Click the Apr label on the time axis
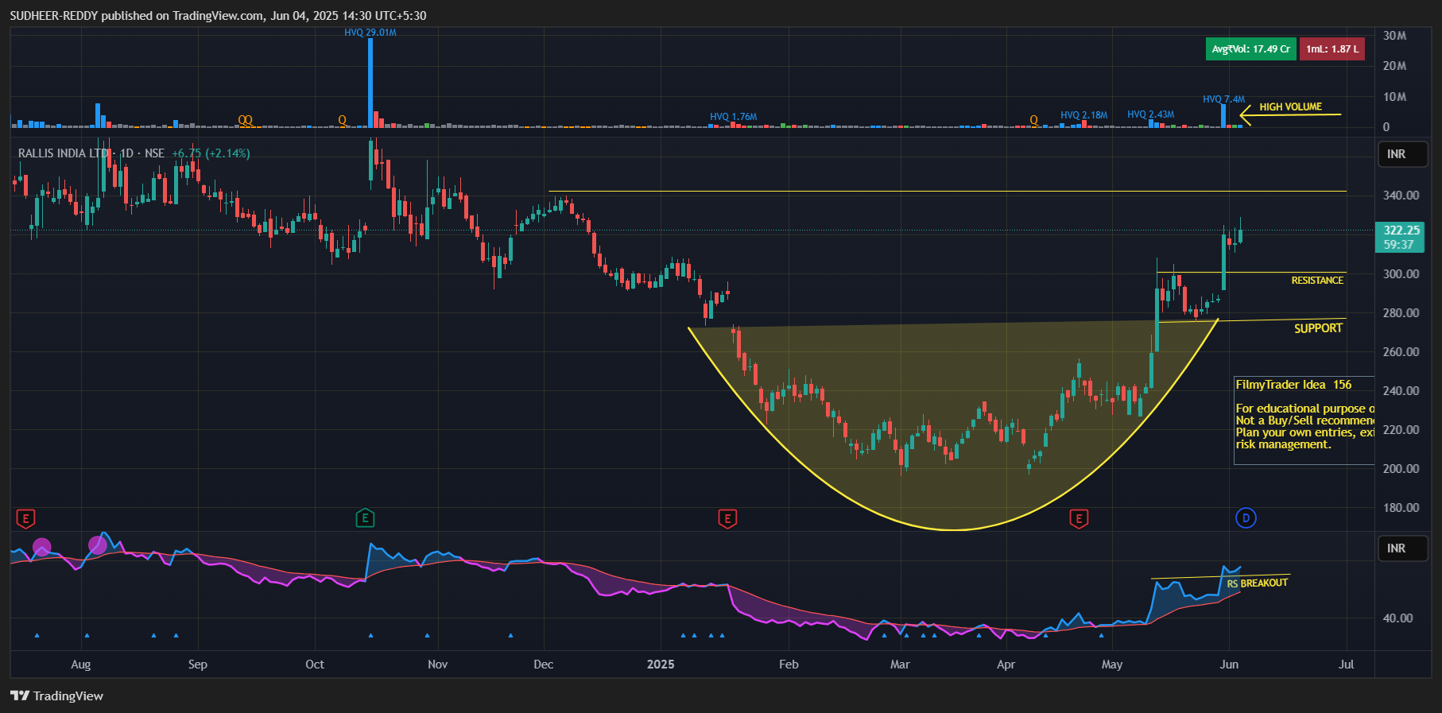Screen dimensions: 1442x713 tap(1006, 665)
